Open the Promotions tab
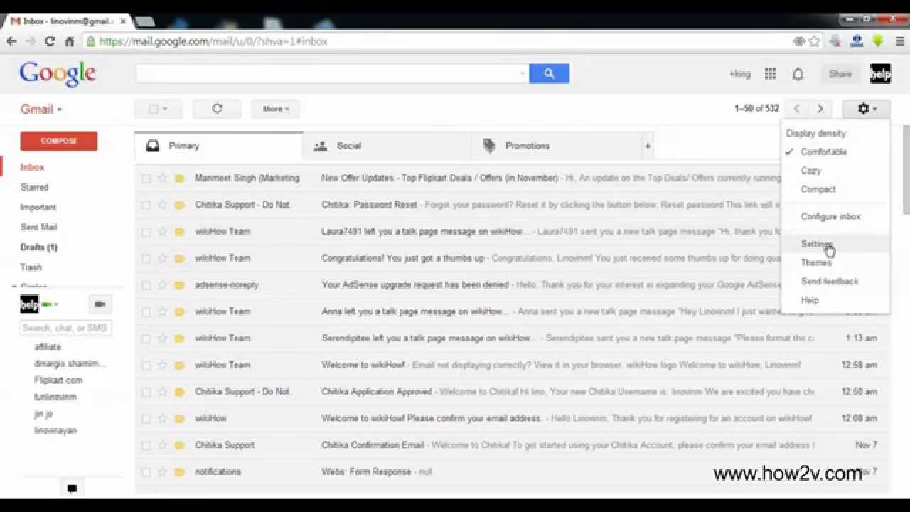 (x=555, y=146)
